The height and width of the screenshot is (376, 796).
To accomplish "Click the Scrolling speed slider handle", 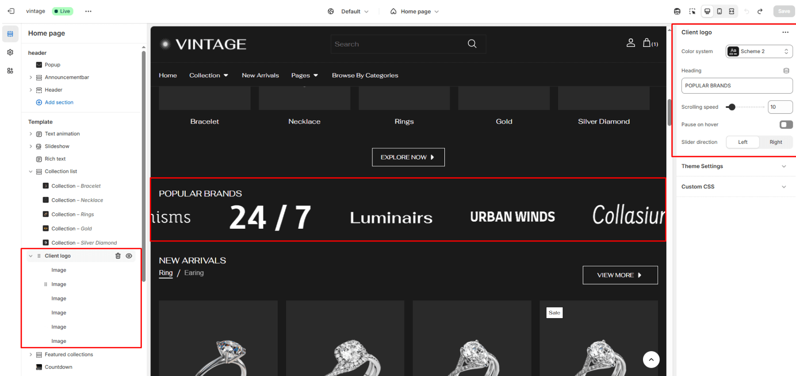I will (x=732, y=107).
